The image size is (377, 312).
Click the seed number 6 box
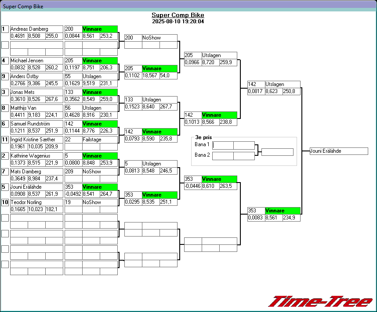click(x=5, y=124)
